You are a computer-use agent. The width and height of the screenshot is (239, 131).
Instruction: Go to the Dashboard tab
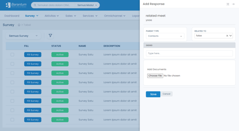12,16
